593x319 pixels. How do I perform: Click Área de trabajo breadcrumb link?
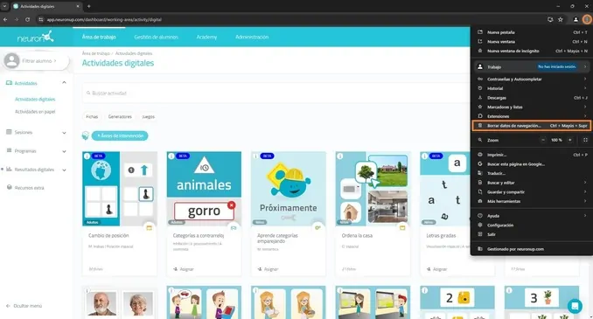95,53
